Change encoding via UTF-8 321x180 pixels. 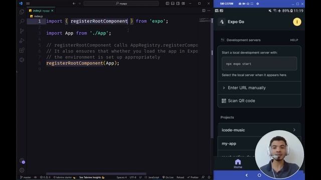tap(133, 177)
